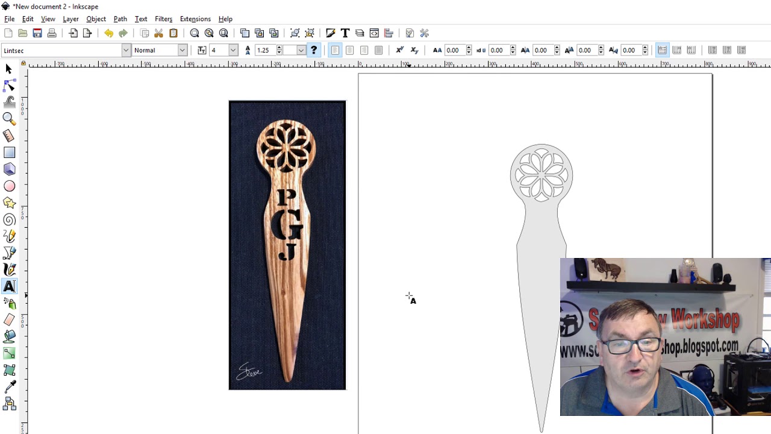Image resolution: width=771 pixels, height=434 pixels.
Task: Toggle justify text alignment
Action: tap(378, 50)
